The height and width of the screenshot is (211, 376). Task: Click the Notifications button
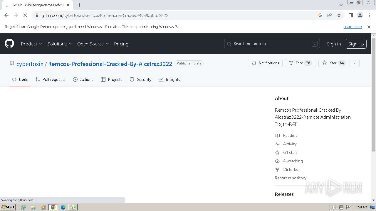point(265,63)
